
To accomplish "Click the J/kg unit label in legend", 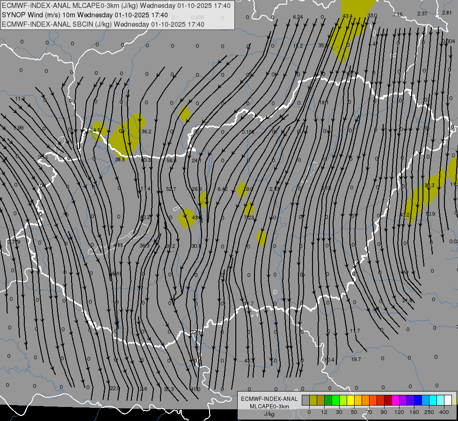I will [x=269, y=414].
